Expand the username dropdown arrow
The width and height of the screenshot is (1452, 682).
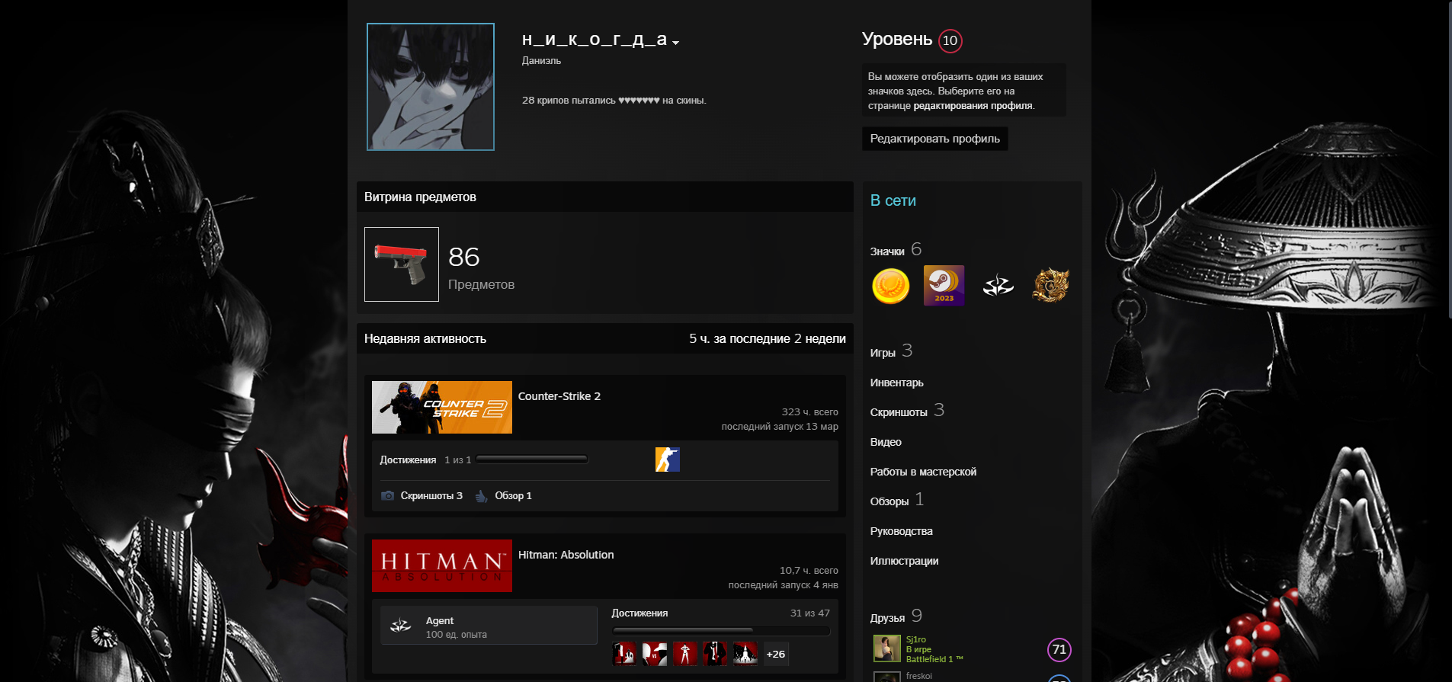675,43
